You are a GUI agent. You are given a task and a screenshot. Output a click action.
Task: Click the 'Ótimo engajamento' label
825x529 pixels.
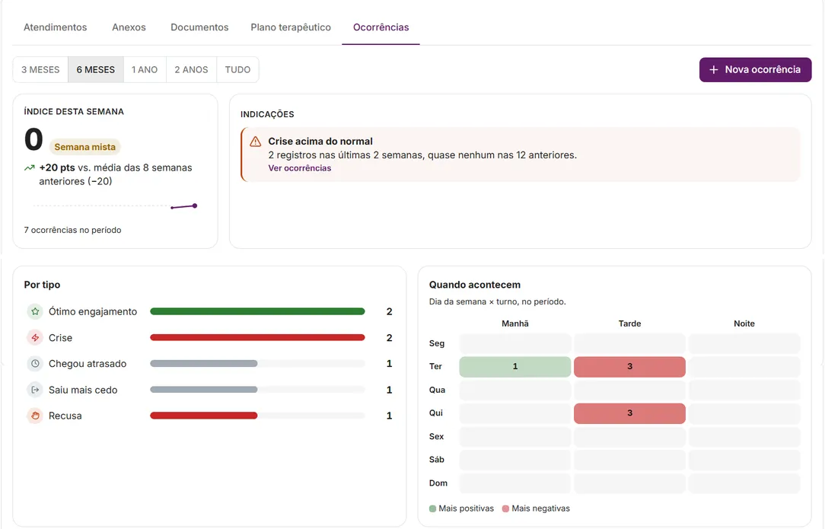point(93,311)
